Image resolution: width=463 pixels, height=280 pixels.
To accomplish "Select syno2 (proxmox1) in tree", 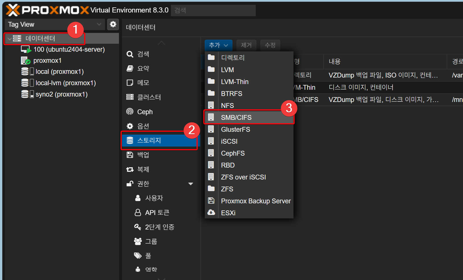I will [x=62, y=94].
